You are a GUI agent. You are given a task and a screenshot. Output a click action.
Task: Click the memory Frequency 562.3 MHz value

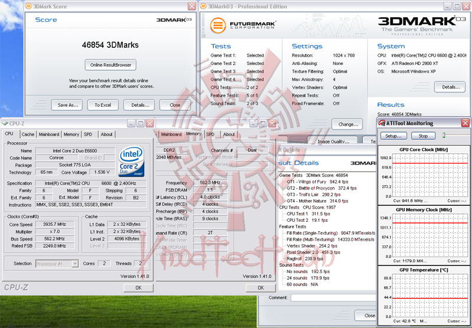[x=210, y=183]
